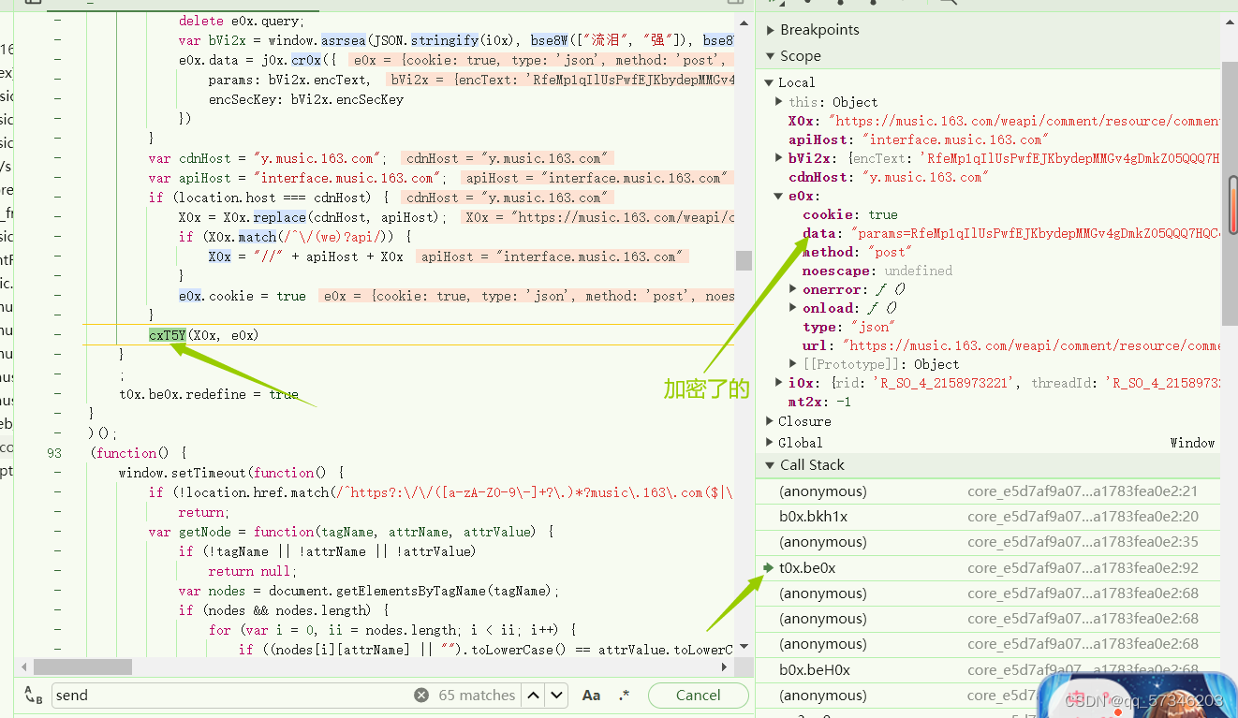The width and height of the screenshot is (1238, 718).
Task: Click the url property under e0x
Action: tap(1010, 345)
